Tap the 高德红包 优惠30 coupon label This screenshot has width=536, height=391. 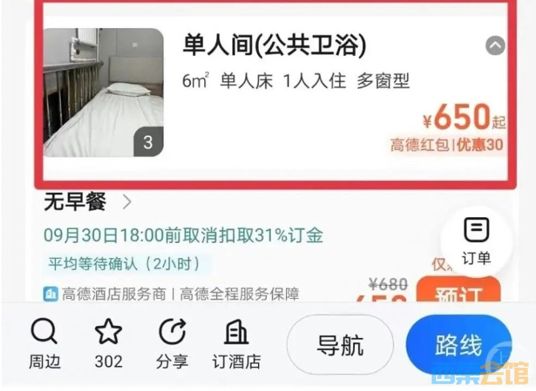(x=446, y=145)
